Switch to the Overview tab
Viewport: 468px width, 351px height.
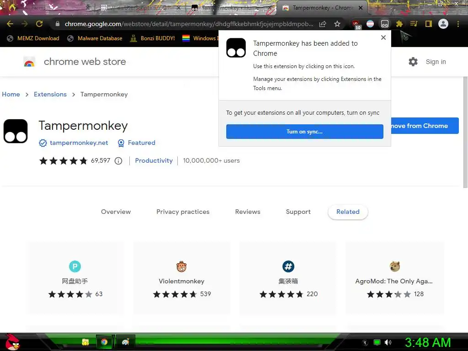tap(116, 212)
